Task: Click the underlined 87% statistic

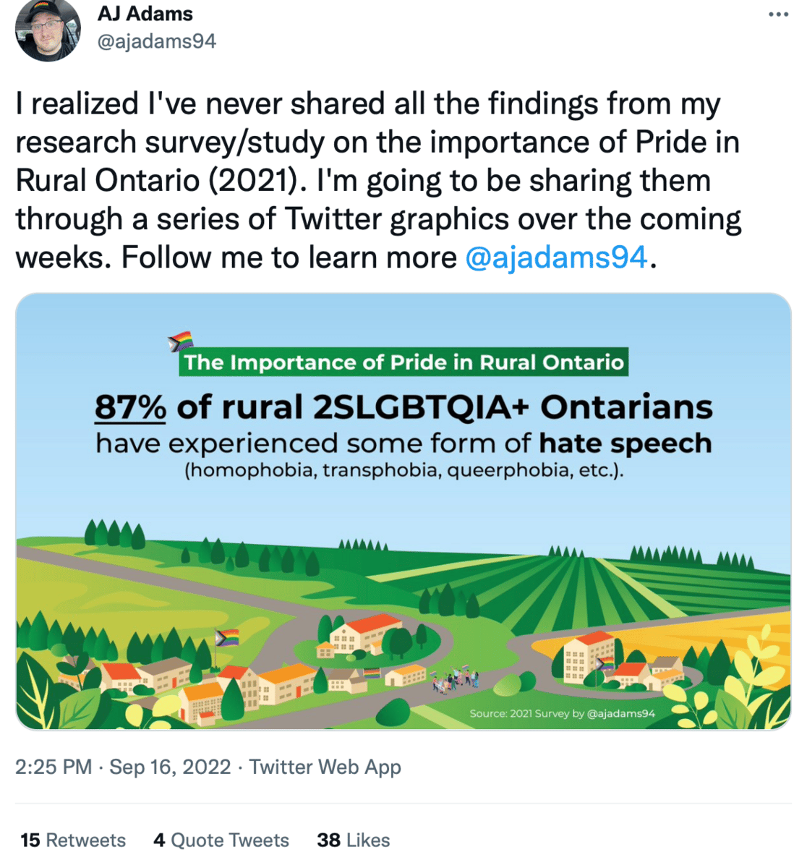Action: (x=130, y=408)
